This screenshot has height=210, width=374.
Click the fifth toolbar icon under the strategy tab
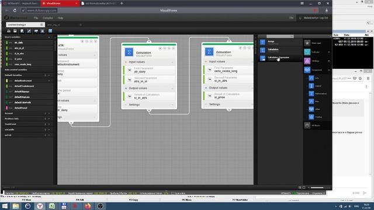coord(36,31)
